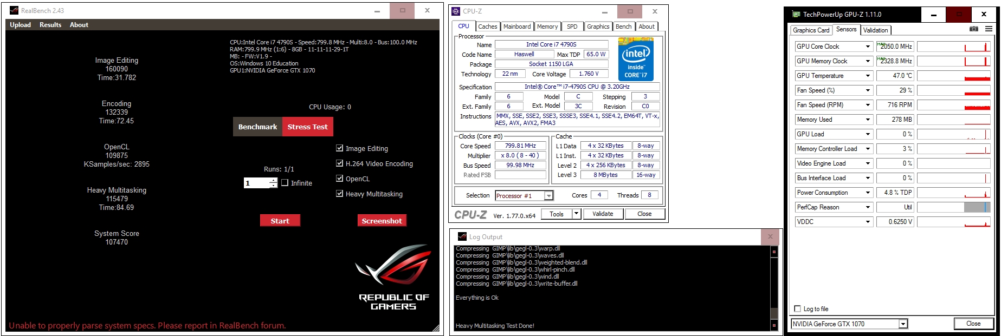Switch to CPU-Z Memory tab
1001x336 pixels.
(547, 27)
